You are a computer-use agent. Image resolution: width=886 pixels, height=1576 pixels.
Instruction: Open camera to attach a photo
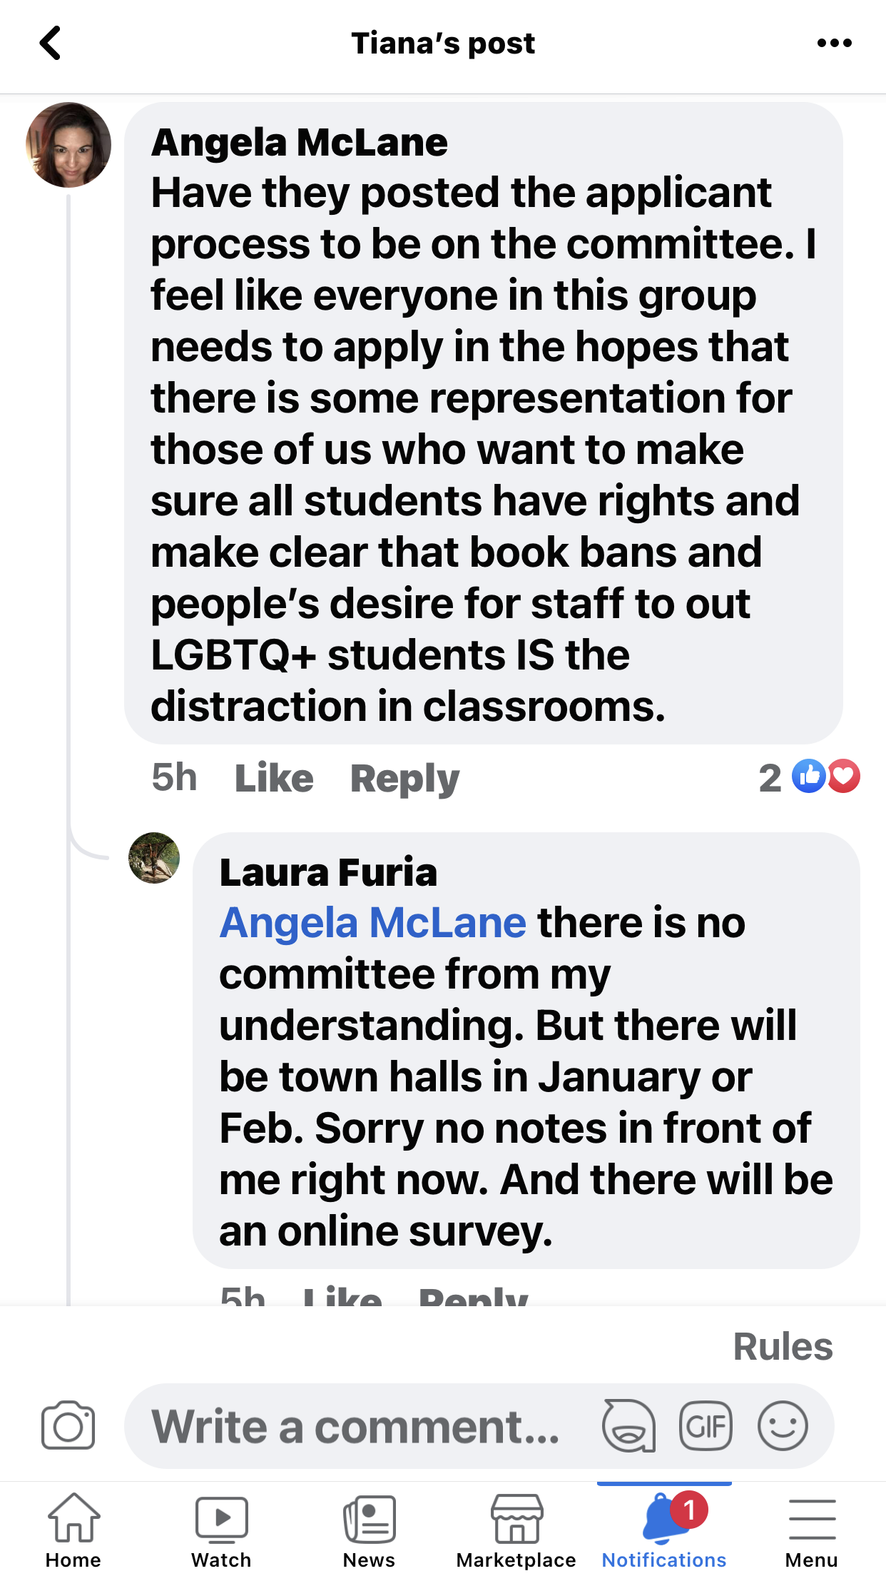[x=68, y=1426]
